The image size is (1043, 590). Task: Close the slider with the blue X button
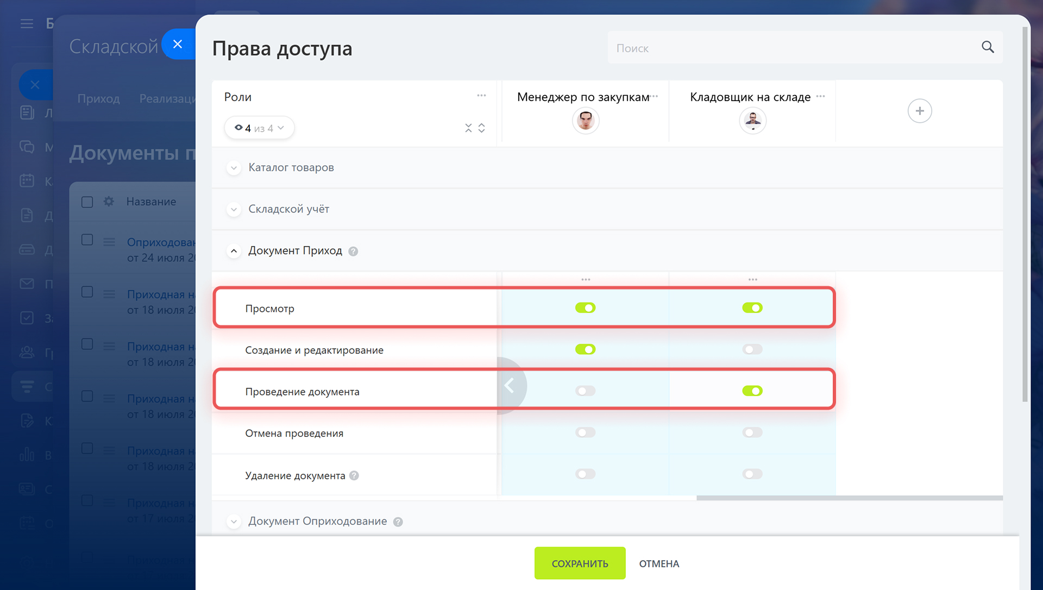tap(178, 44)
